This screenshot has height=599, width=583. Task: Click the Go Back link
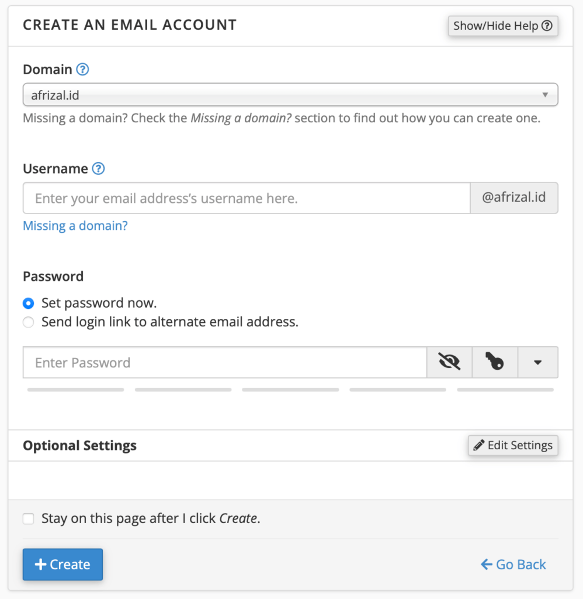[x=519, y=564]
